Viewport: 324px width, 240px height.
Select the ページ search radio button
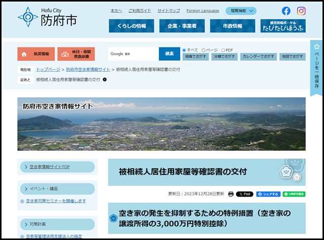pos(204,50)
